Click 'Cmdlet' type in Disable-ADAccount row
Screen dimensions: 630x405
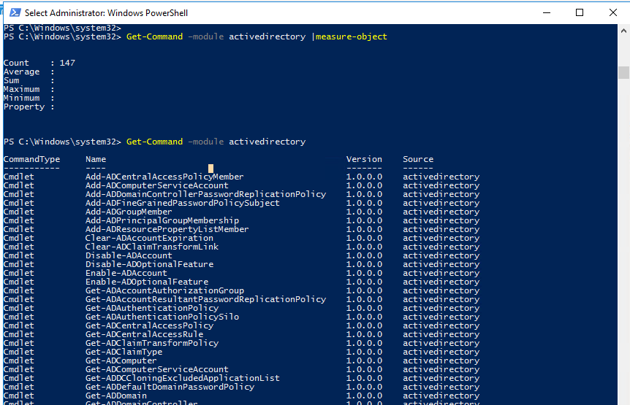click(19, 256)
